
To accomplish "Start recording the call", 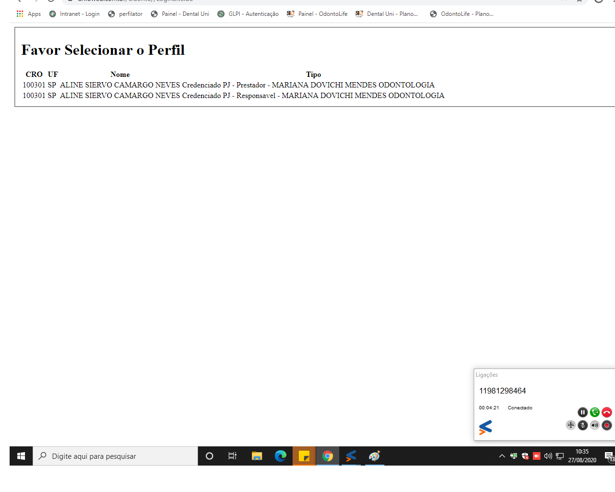I will (606, 425).
